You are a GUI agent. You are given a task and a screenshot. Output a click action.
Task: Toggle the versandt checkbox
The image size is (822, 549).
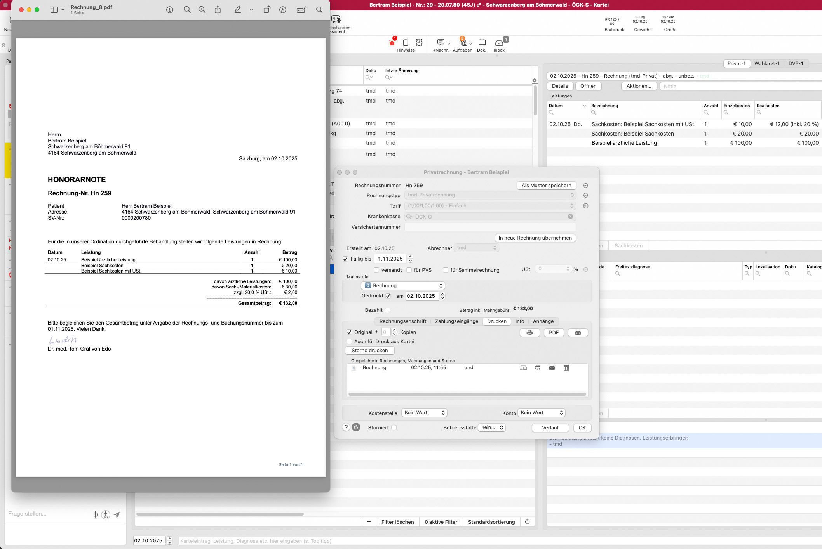point(376,270)
